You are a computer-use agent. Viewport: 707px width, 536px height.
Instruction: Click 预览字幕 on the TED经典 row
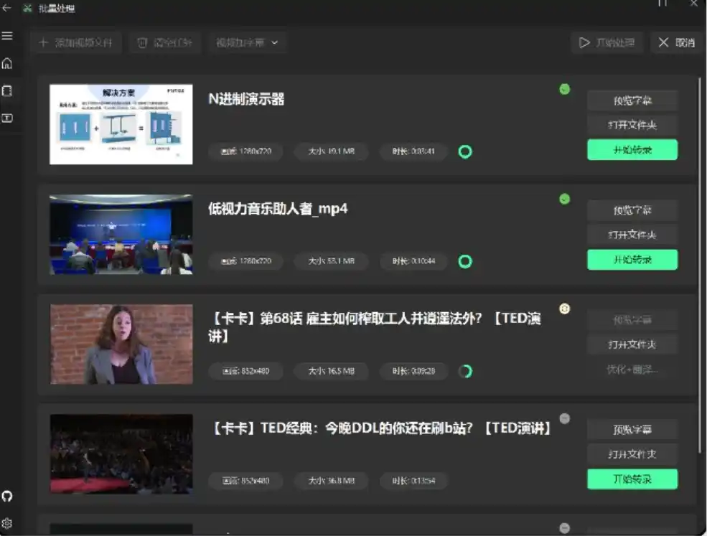tap(632, 430)
